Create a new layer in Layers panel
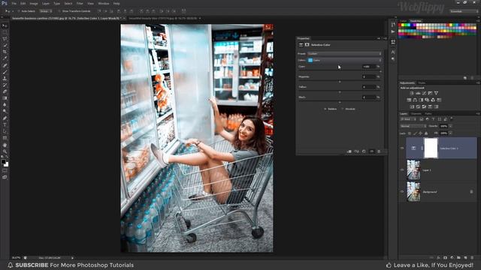481x270 pixels. click(465, 258)
